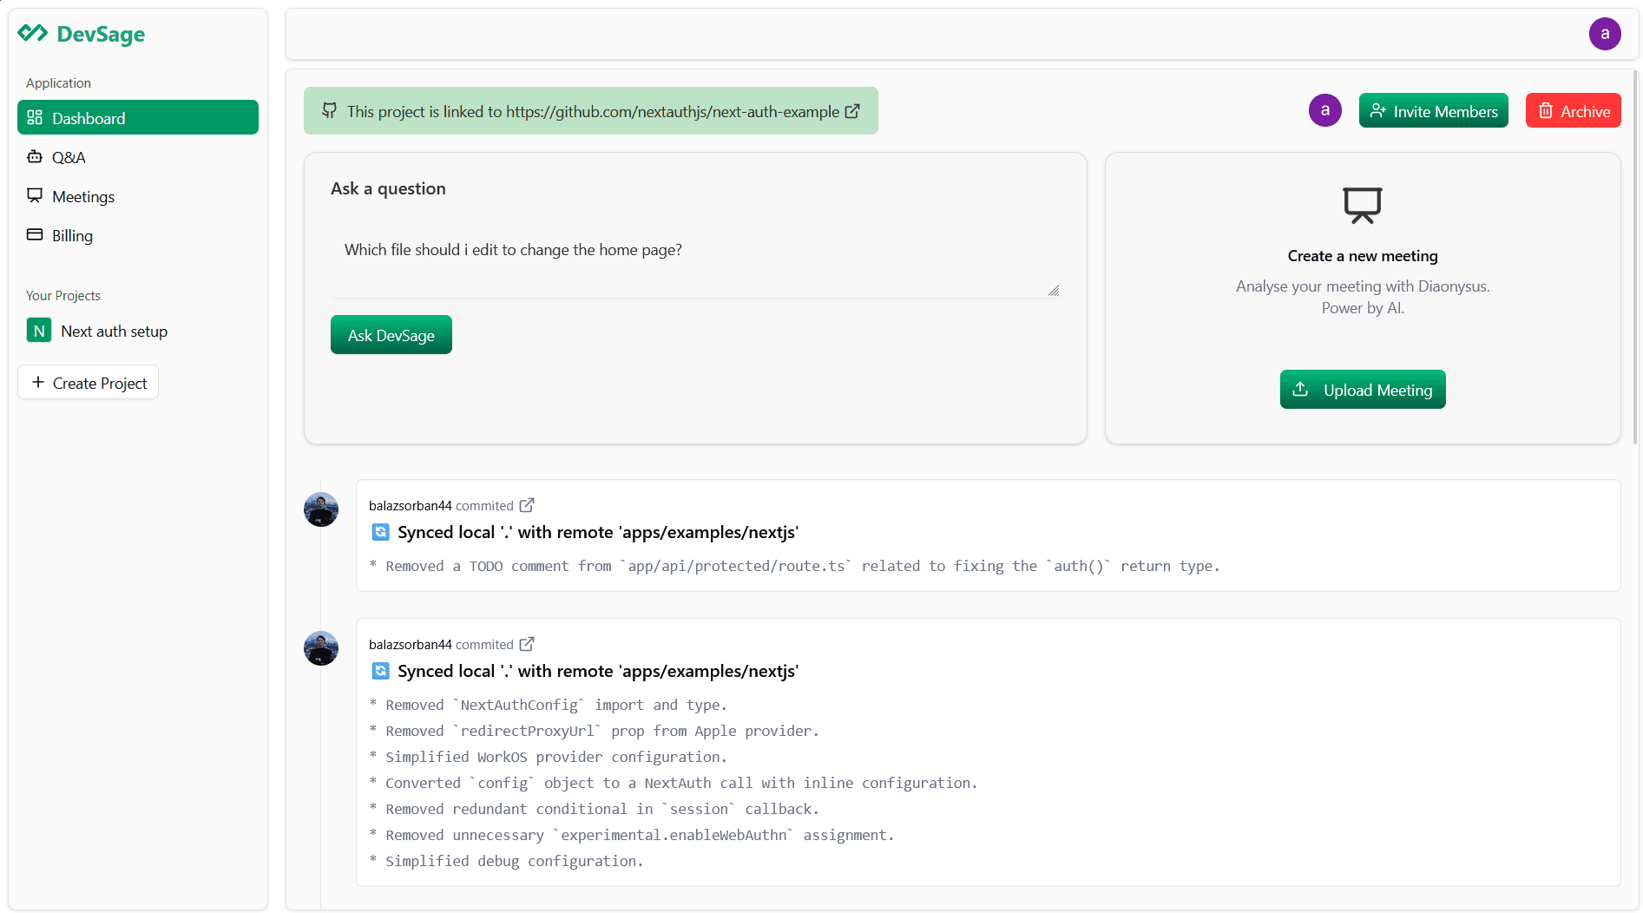Click the Billing credit card icon
The image size is (1643, 913).
coord(35,235)
